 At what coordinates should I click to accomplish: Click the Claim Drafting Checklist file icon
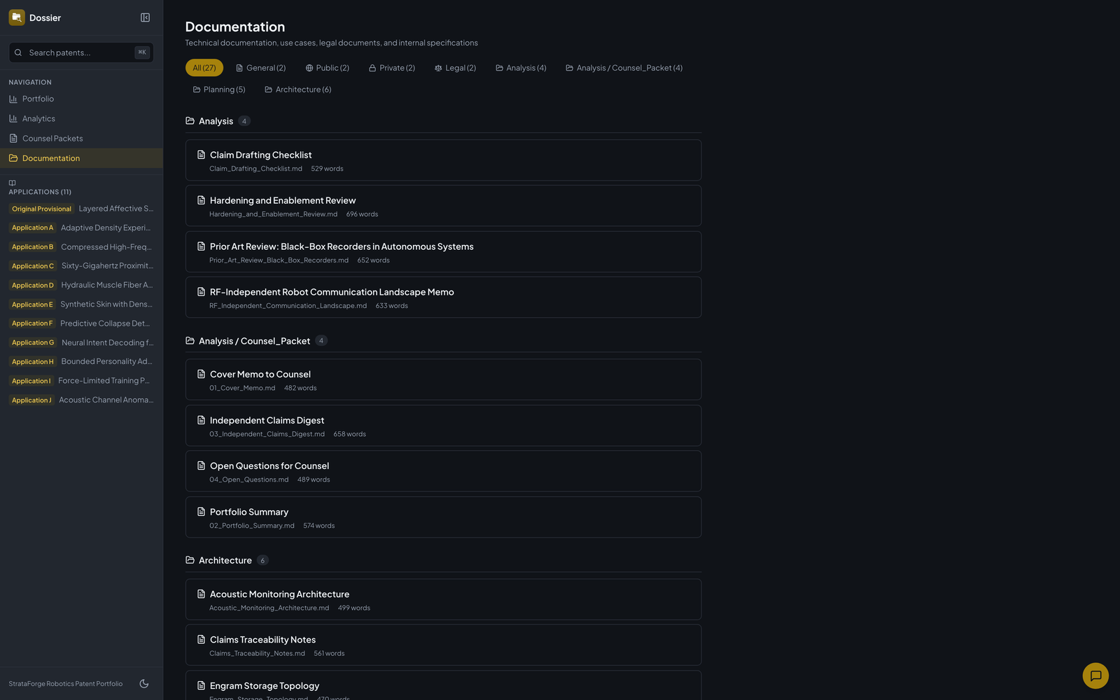pos(201,155)
